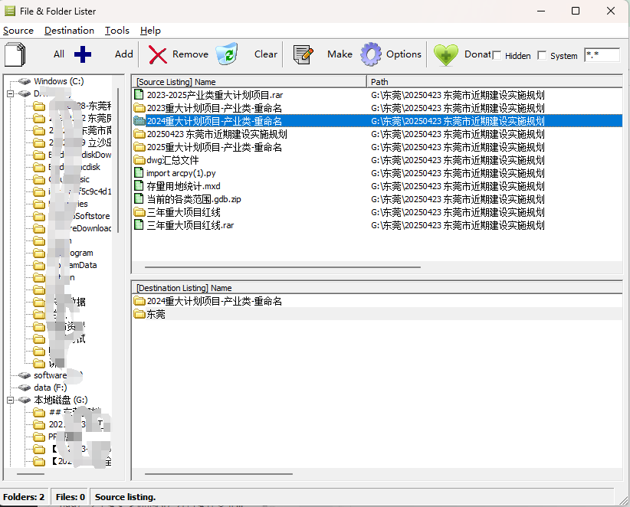
Task: Click the Add button label
Action: click(123, 54)
